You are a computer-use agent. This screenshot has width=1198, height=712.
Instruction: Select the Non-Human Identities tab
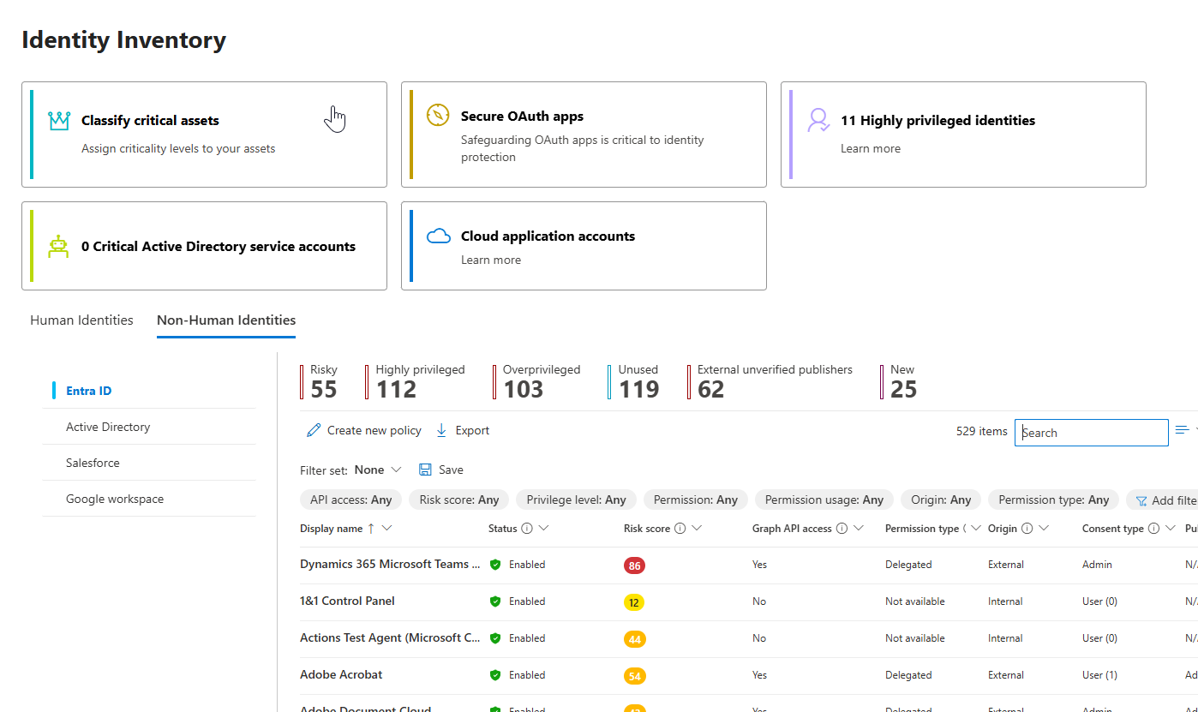(226, 320)
